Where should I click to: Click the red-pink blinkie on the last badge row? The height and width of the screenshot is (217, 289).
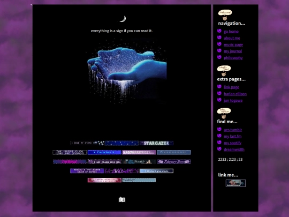tap(104, 180)
